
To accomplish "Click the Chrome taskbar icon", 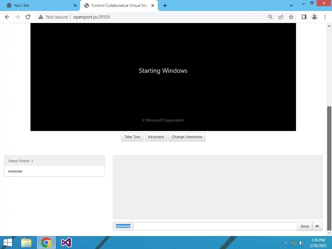I will click(46, 243).
